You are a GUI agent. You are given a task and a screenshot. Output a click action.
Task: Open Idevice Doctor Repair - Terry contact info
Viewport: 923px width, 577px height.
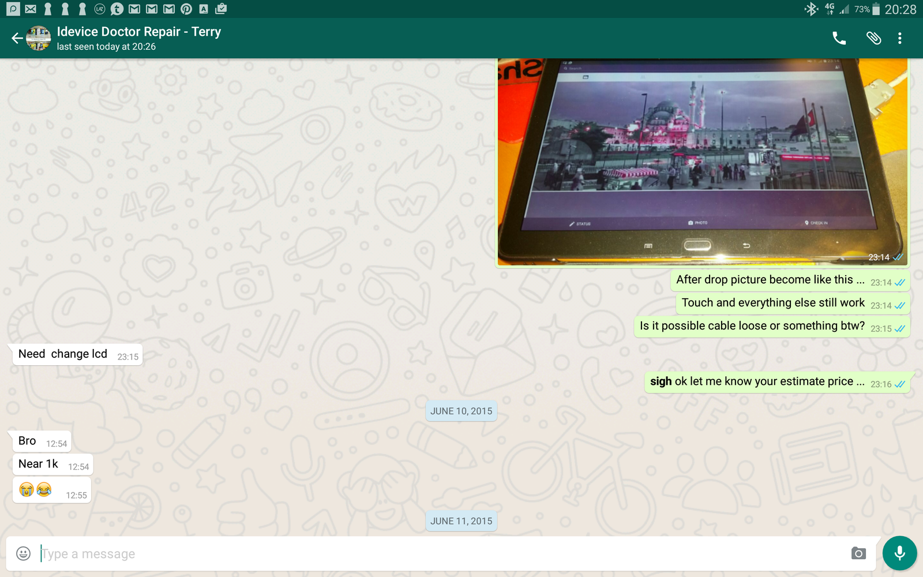[x=138, y=38]
